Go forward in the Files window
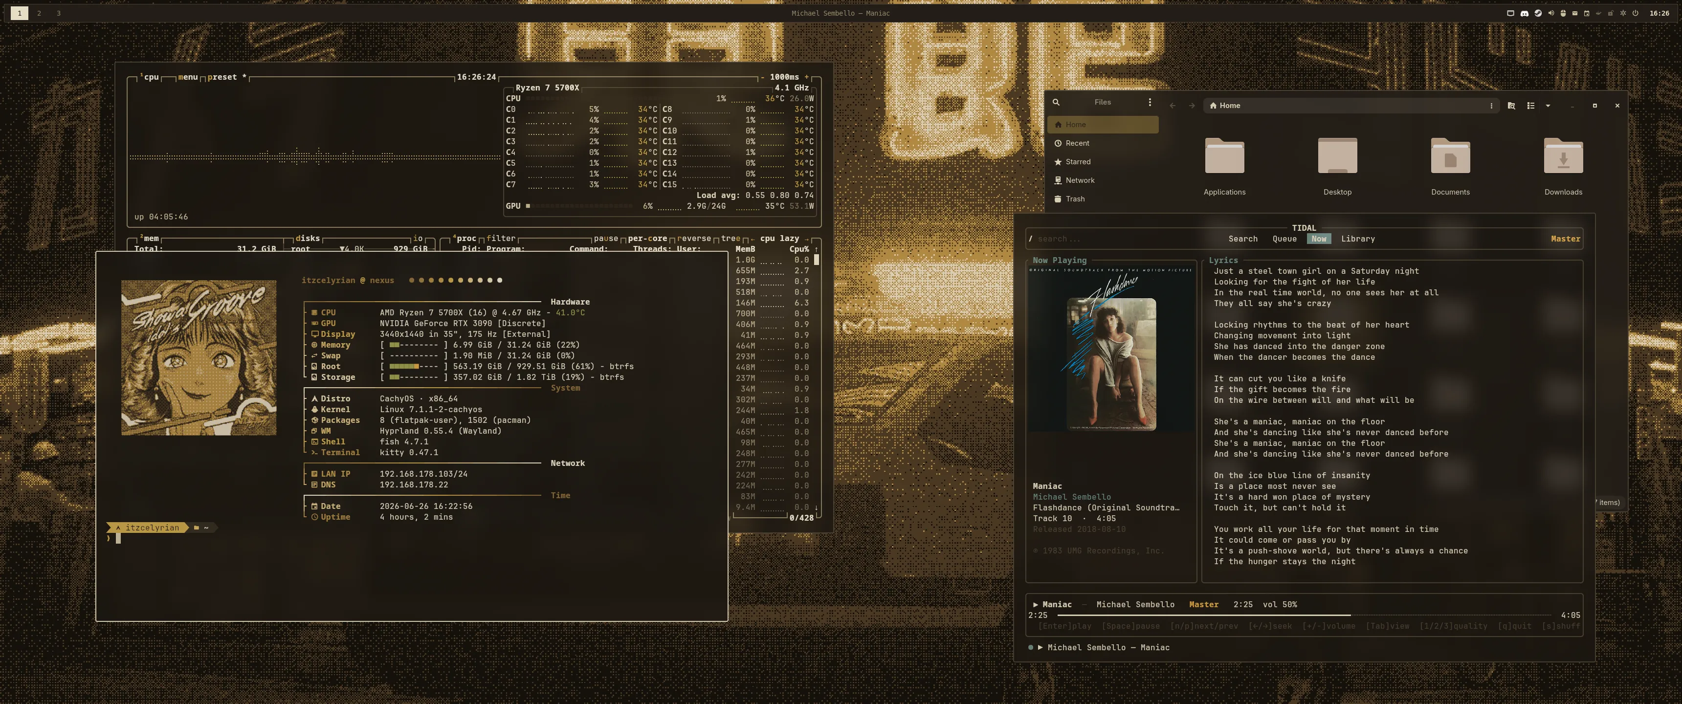Viewport: 1682px width, 704px height. pyautogui.click(x=1192, y=105)
